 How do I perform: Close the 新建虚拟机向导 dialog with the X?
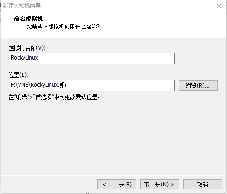pos(219,6)
